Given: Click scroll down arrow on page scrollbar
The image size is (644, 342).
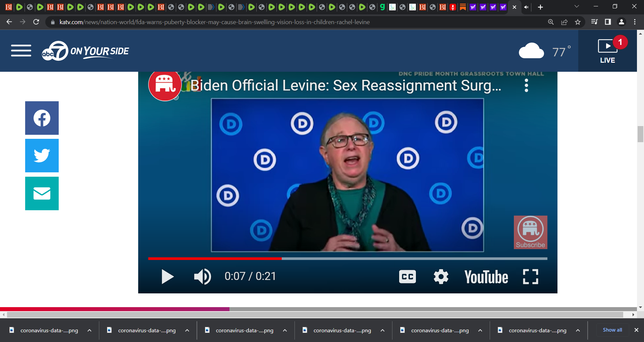Looking at the screenshot, I should pos(640,307).
